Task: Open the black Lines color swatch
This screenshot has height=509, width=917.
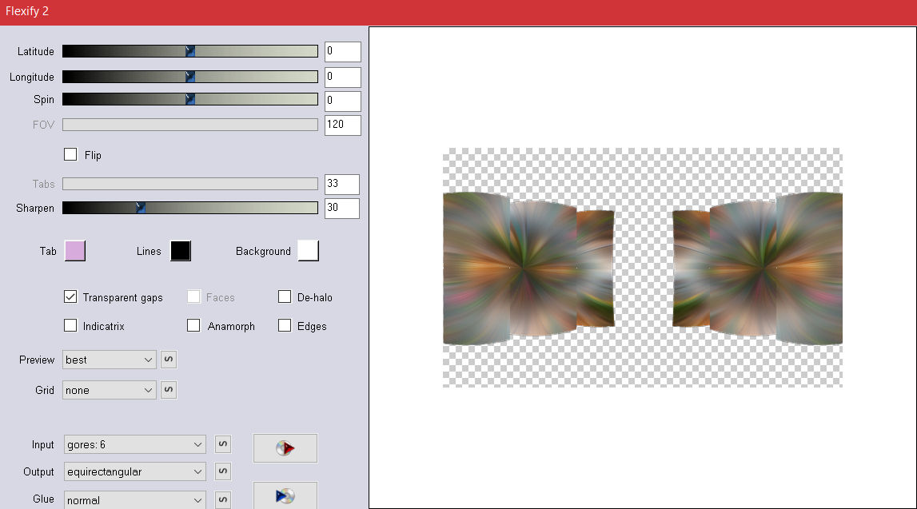Action: (181, 251)
